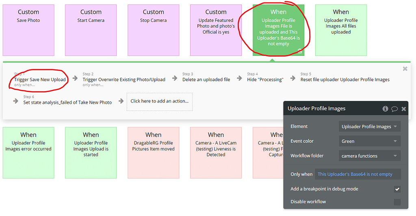Select Step 1 Trigger Save New Upload
The image size is (416, 216).
click(40, 79)
